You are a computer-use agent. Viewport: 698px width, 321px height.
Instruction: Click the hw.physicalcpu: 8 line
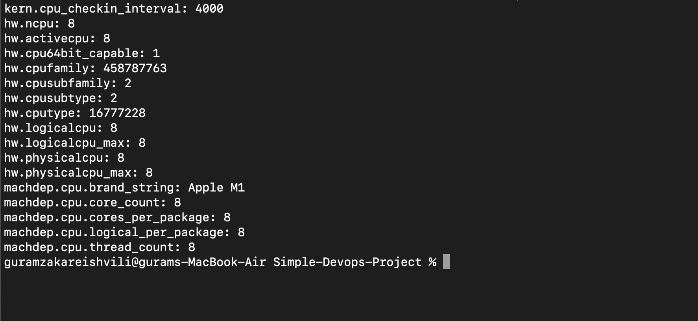[x=64, y=158]
